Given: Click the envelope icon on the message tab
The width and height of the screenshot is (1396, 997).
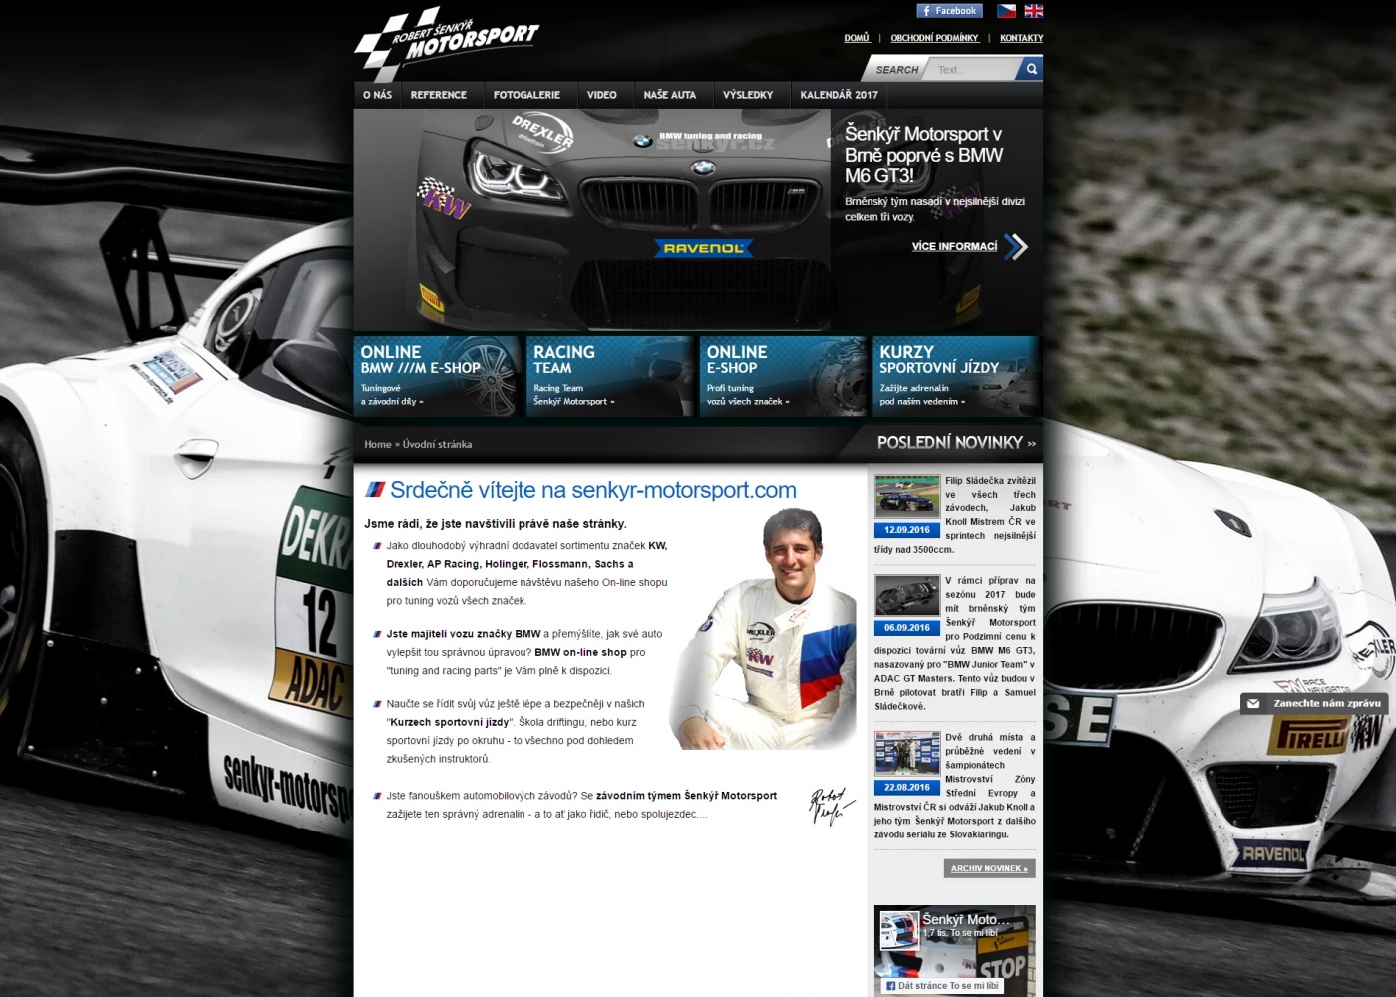Looking at the screenshot, I should click(x=1253, y=703).
